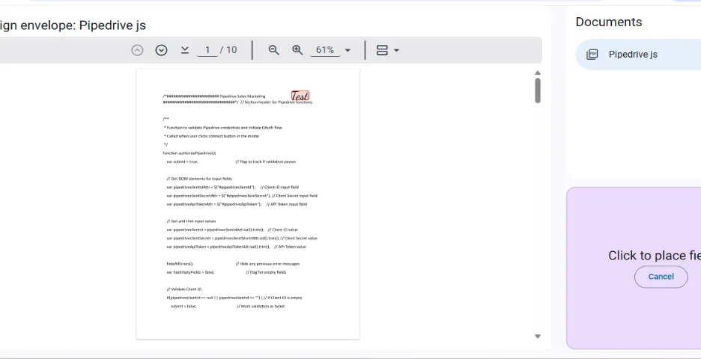Click the PDF page preview

[x=248, y=204]
